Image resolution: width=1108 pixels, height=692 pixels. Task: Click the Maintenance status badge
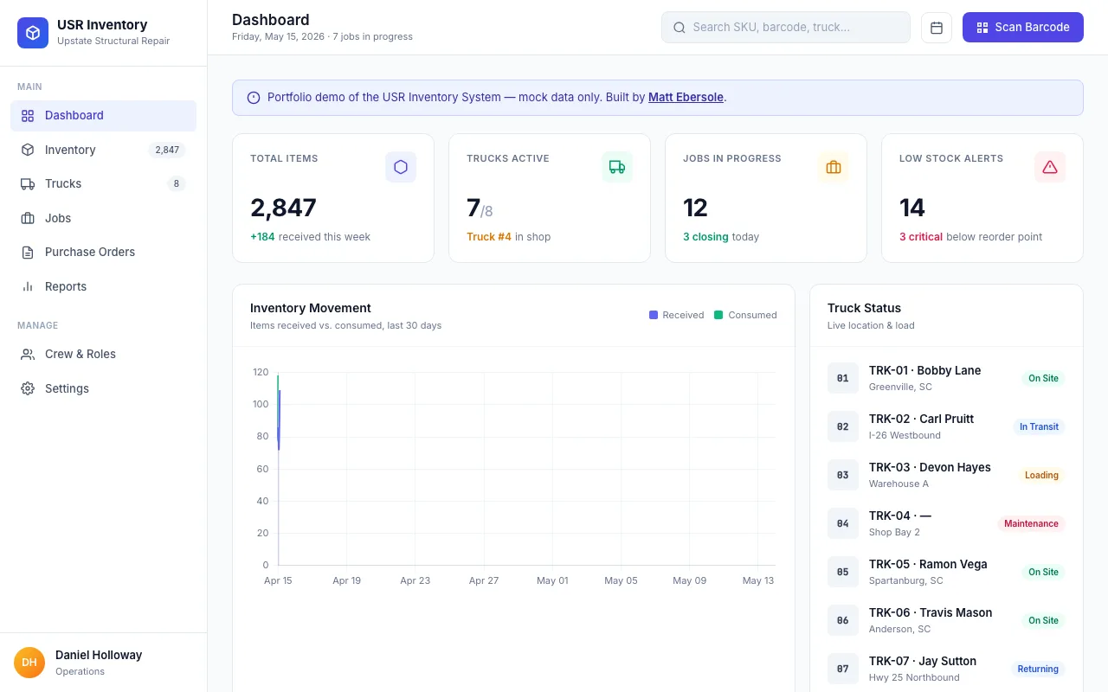1031,523
